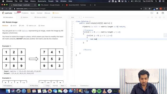
Task: Open Music app from the dock
Action: click(65, 91)
